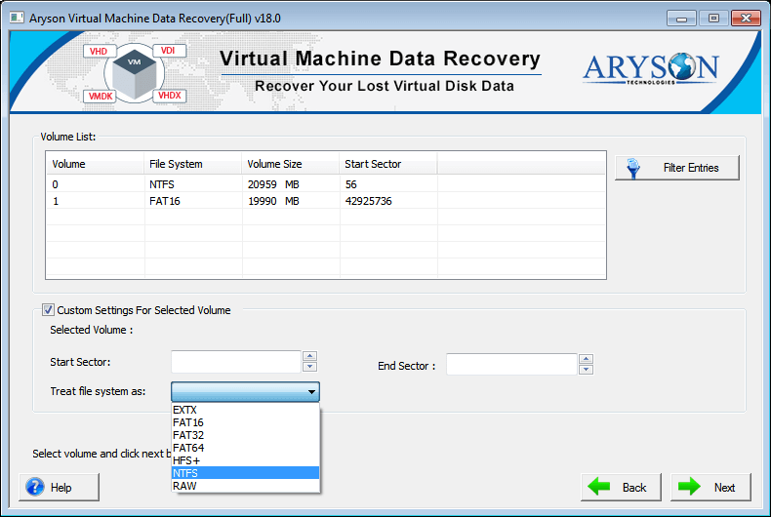Maximize the Aryson recovery window
The width and height of the screenshot is (771, 517).
[x=713, y=19]
